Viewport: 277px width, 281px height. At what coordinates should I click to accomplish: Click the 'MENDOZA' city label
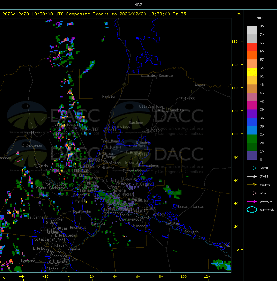point(81,171)
